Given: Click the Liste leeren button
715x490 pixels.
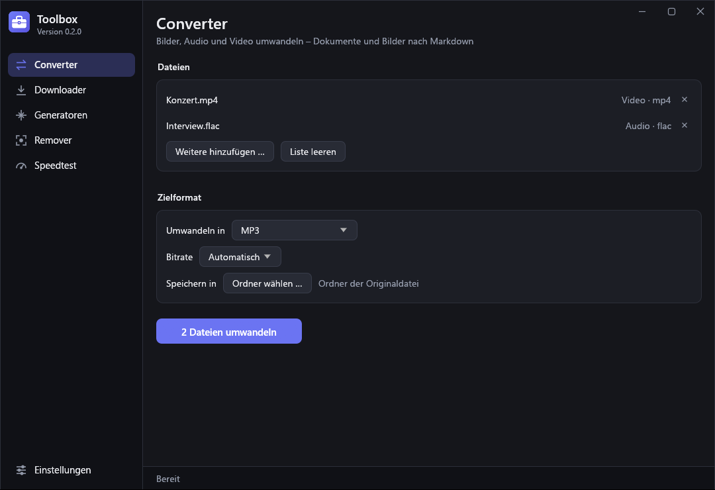Looking at the screenshot, I should [312, 152].
